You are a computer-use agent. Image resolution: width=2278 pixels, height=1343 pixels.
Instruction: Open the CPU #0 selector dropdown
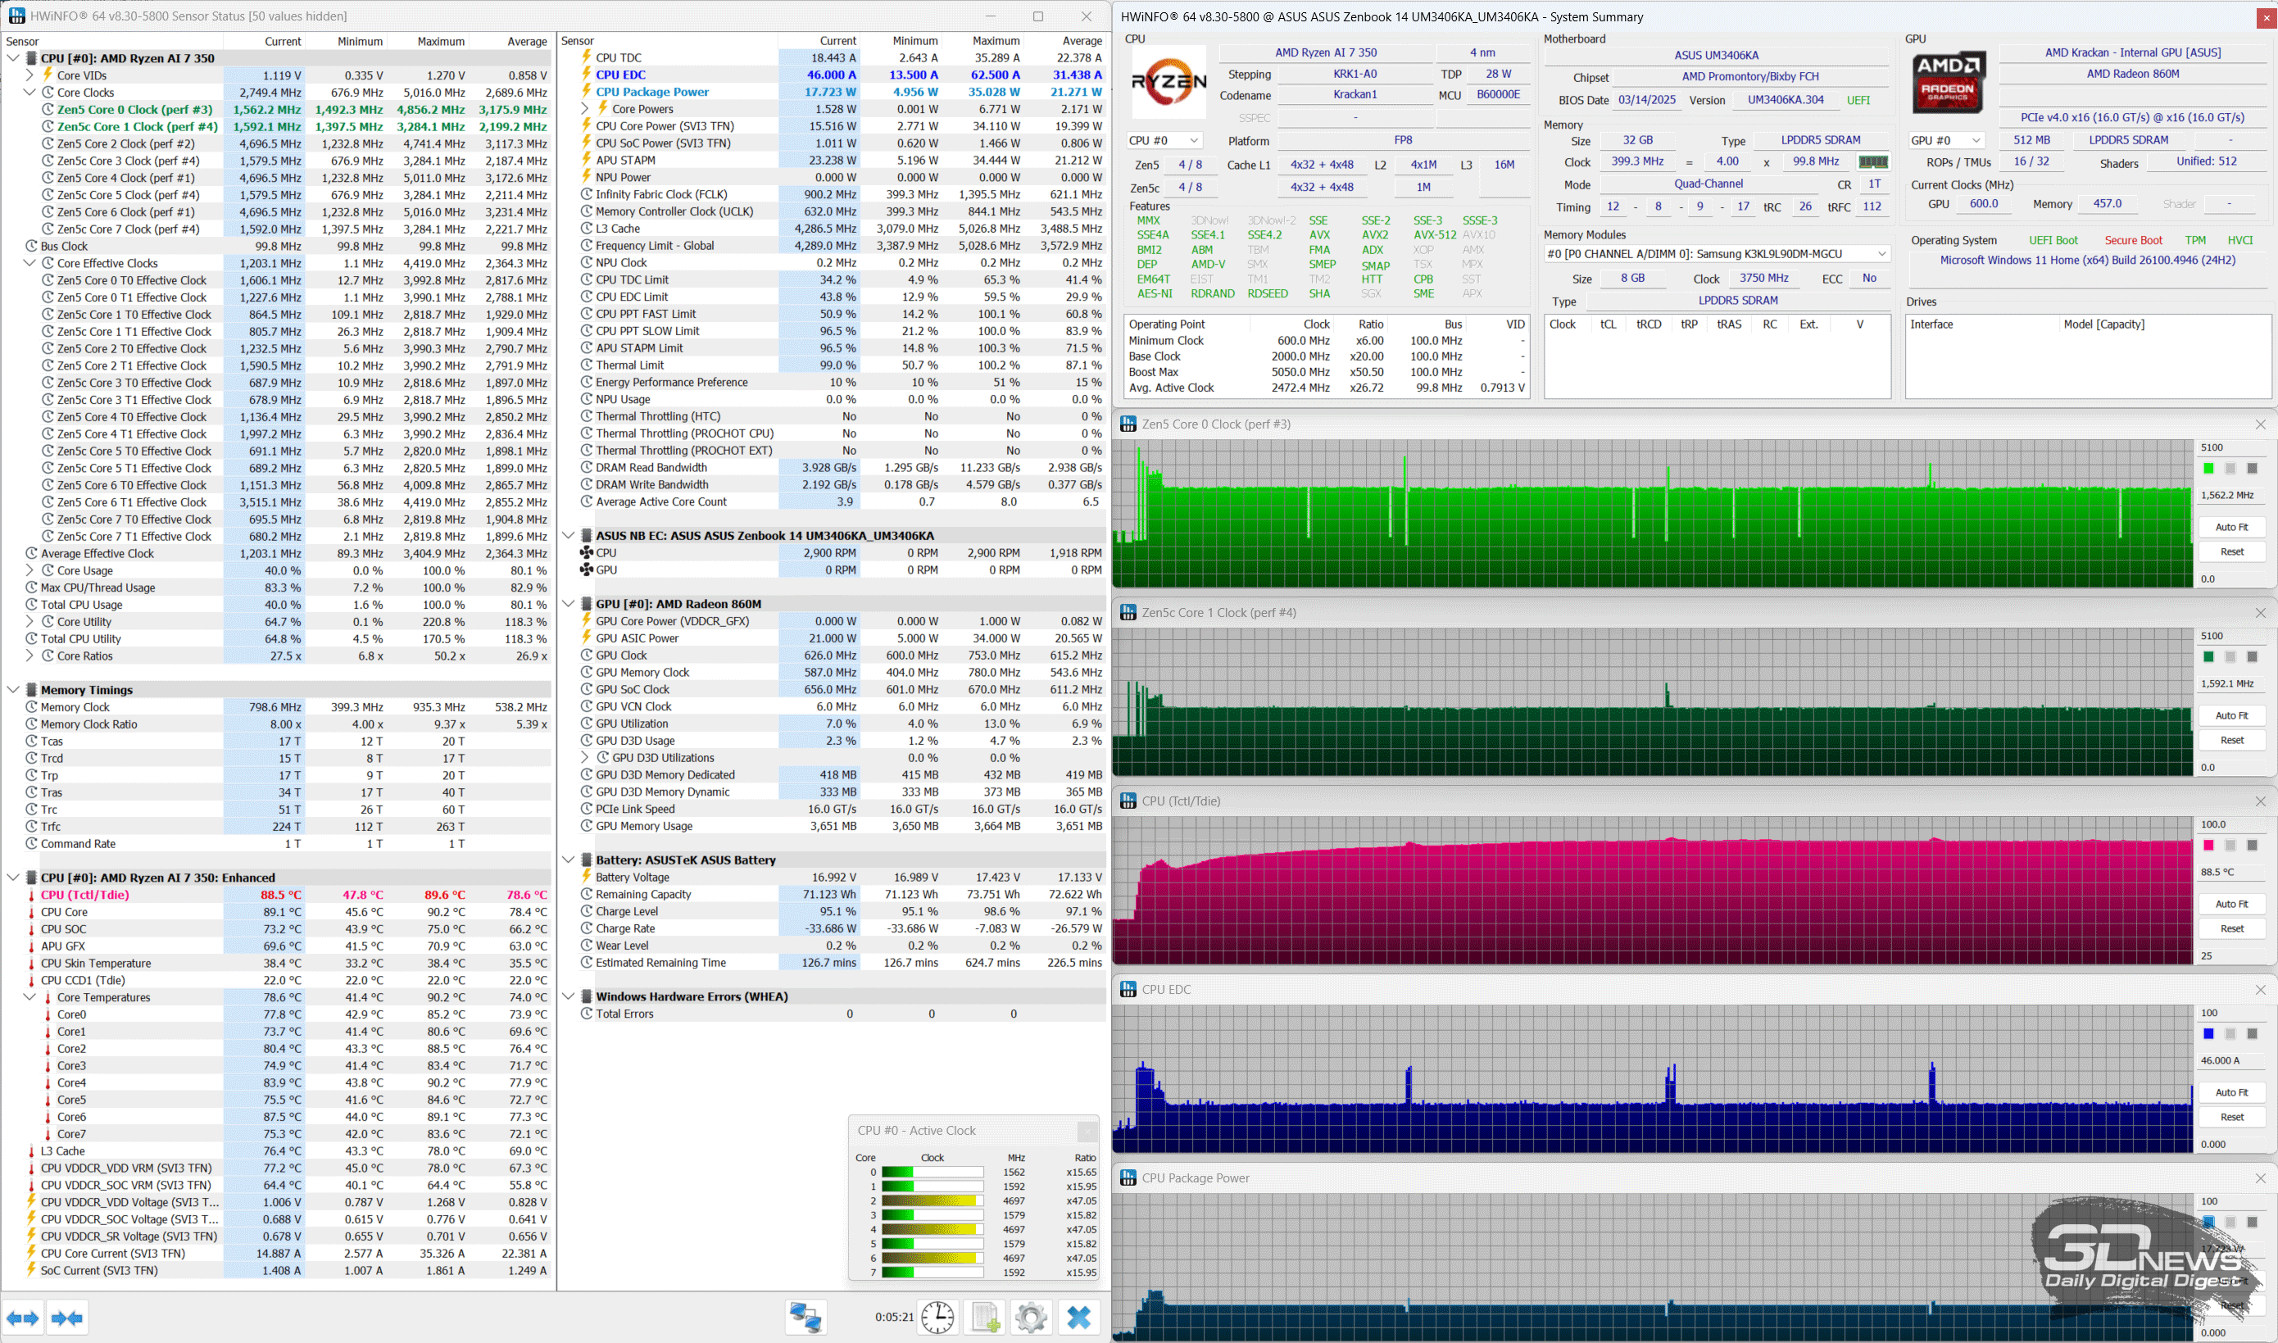coord(1164,140)
